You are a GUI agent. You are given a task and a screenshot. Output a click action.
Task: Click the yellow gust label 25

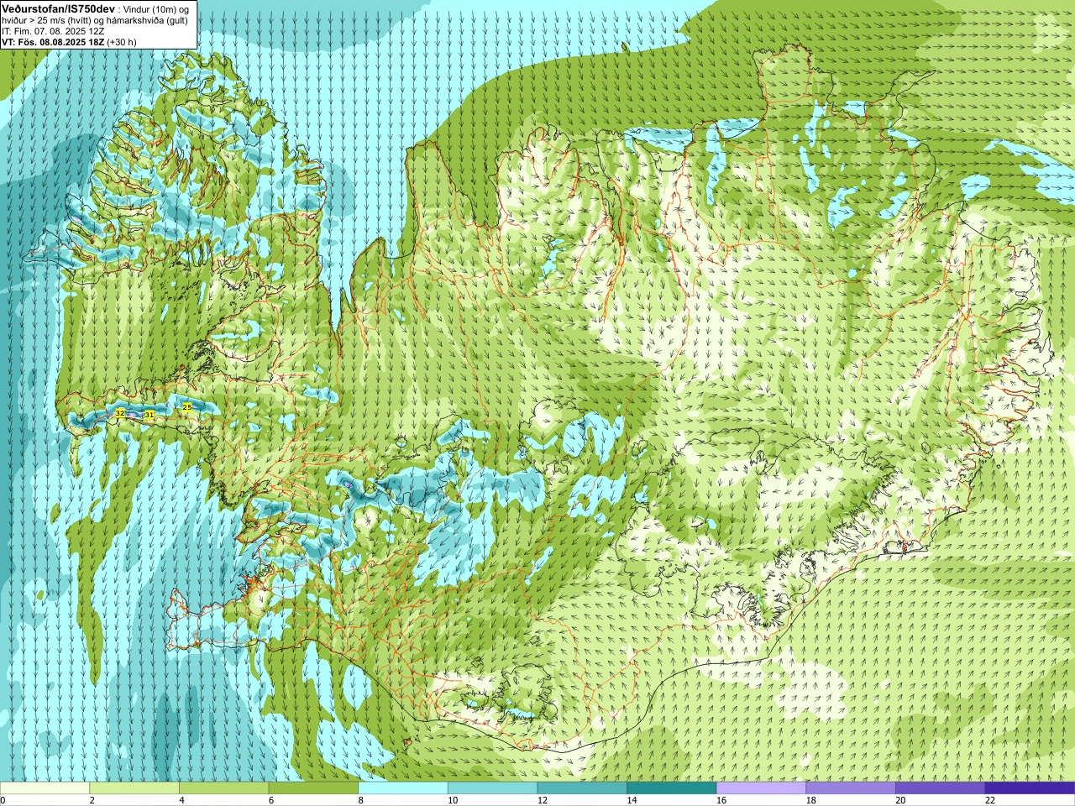[x=187, y=406]
